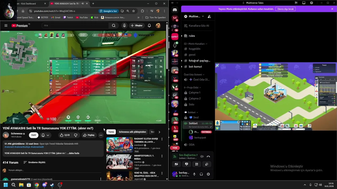The image size is (337, 189).
Task: Open Discord inbox icon in title bar
Action: pos(304,3)
